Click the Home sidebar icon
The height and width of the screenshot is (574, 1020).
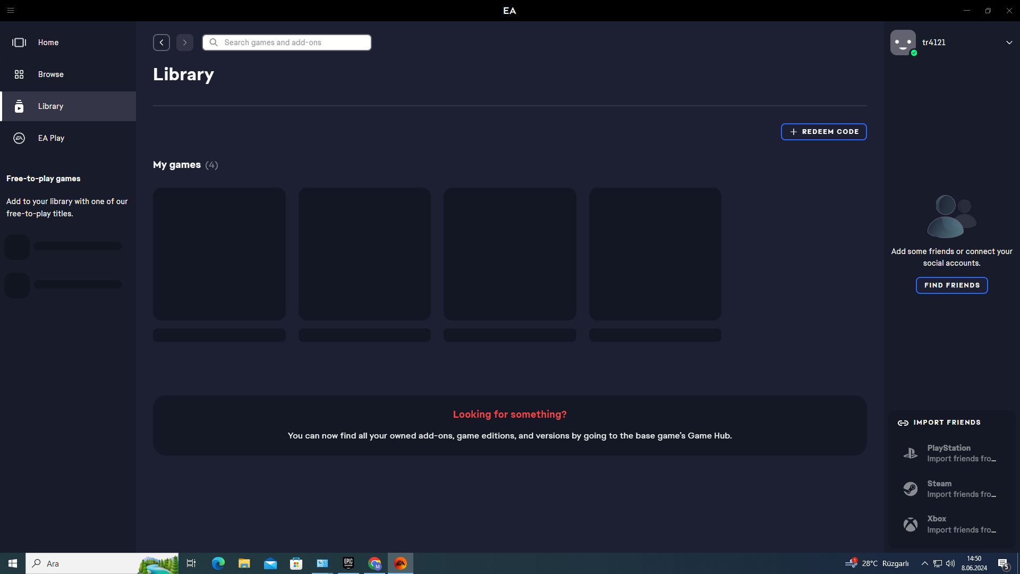(x=19, y=43)
